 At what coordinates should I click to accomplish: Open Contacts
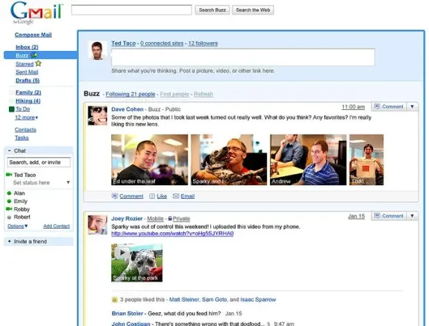click(26, 130)
